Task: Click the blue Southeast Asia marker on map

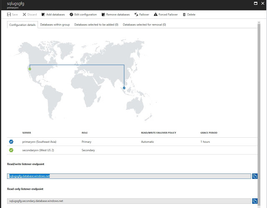Action: coord(124,88)
